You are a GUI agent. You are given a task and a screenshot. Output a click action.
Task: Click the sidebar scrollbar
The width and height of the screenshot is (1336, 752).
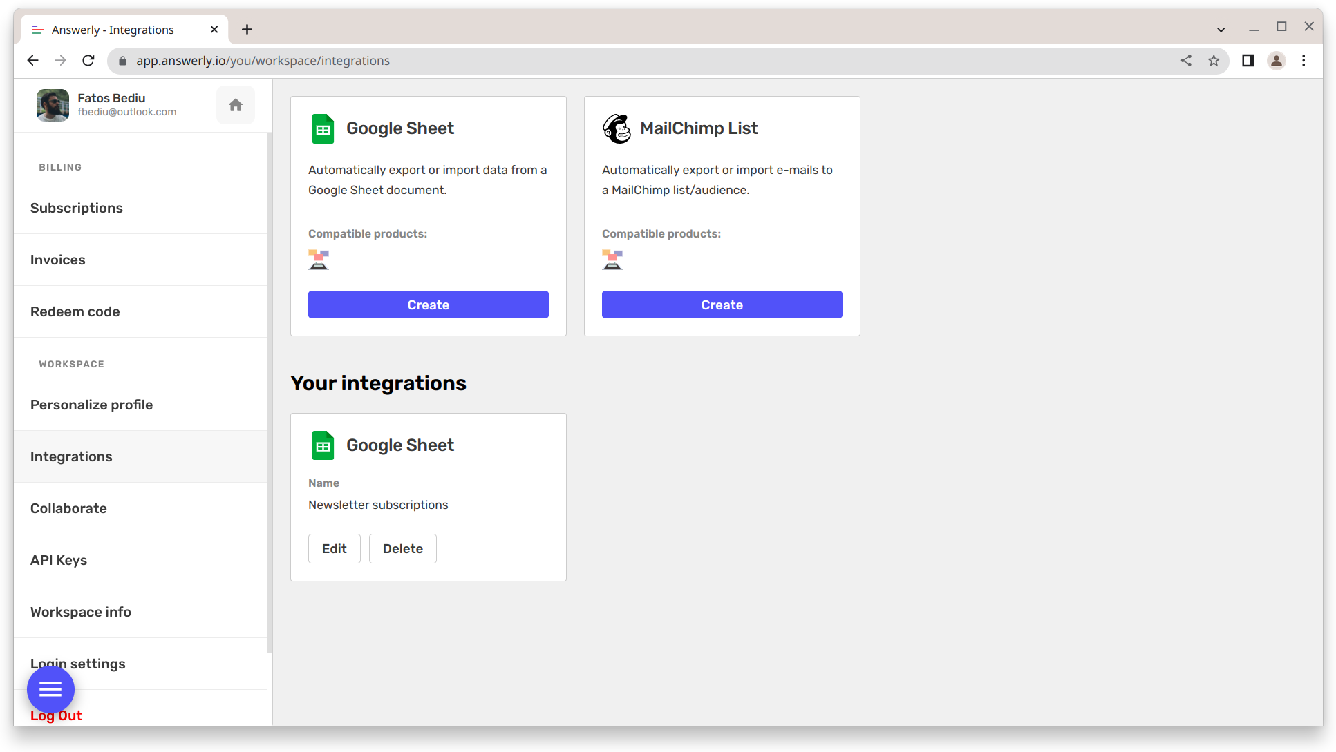point(270,392)
